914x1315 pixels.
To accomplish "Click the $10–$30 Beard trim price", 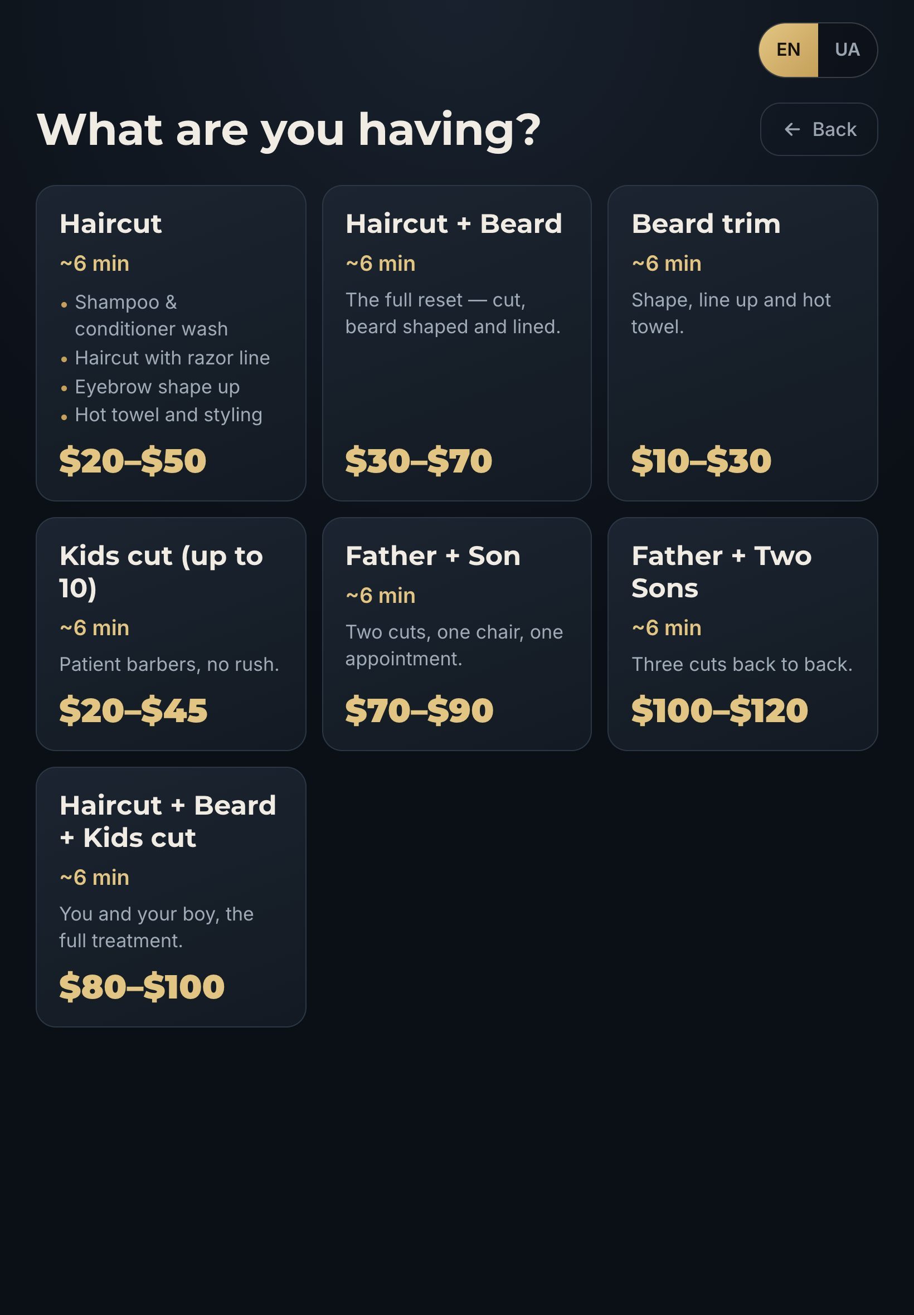I will (702, 461).
